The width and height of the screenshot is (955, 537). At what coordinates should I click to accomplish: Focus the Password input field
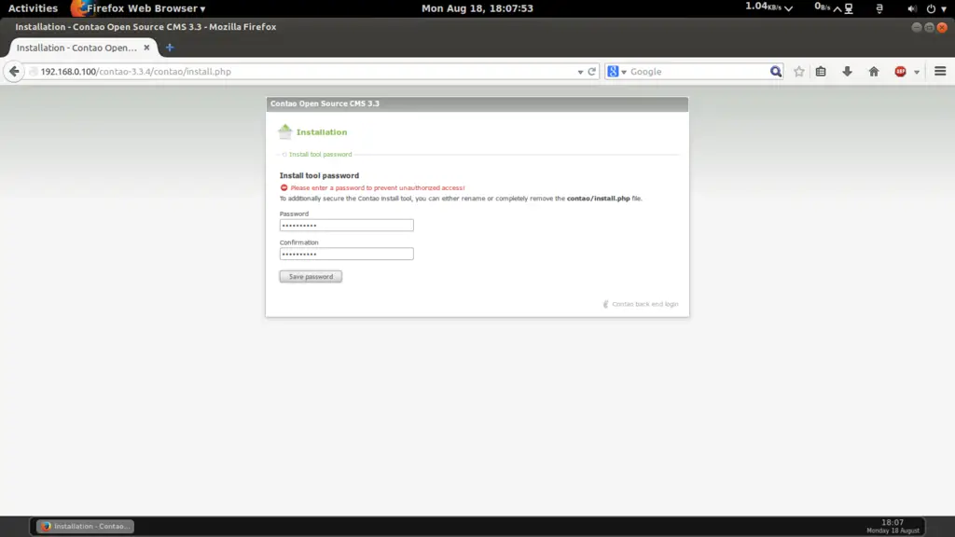(x=347, y=226)
